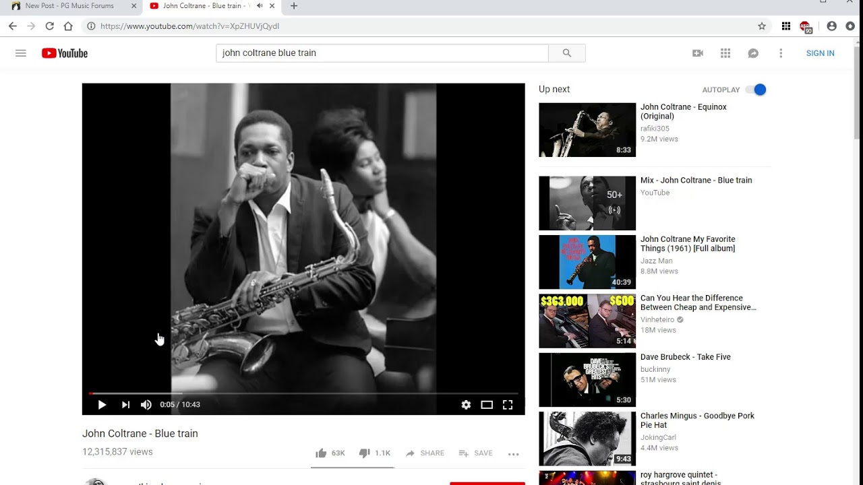863x485 pixels.
Task: Open My Favorite Things full album video
Action: (688, 244)
